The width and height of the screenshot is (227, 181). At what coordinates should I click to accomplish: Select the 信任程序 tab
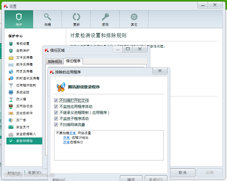coord(73,61)
